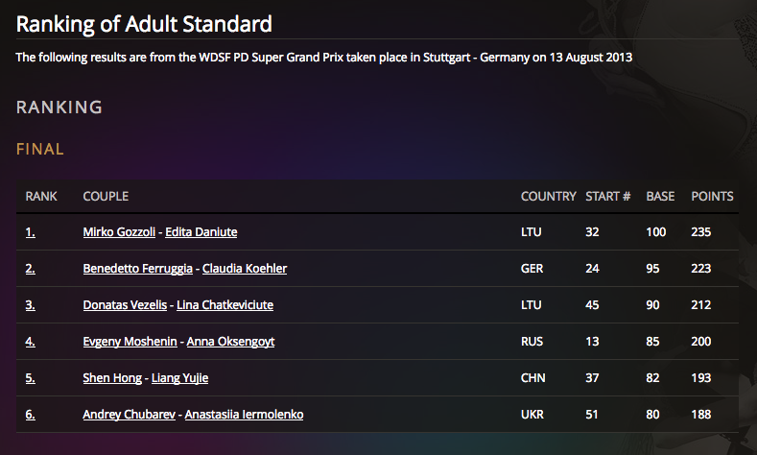Screen dimensions: 757x455
Task: Click the Lina Chatkeviciute link
Action: (x=225, y=305)
